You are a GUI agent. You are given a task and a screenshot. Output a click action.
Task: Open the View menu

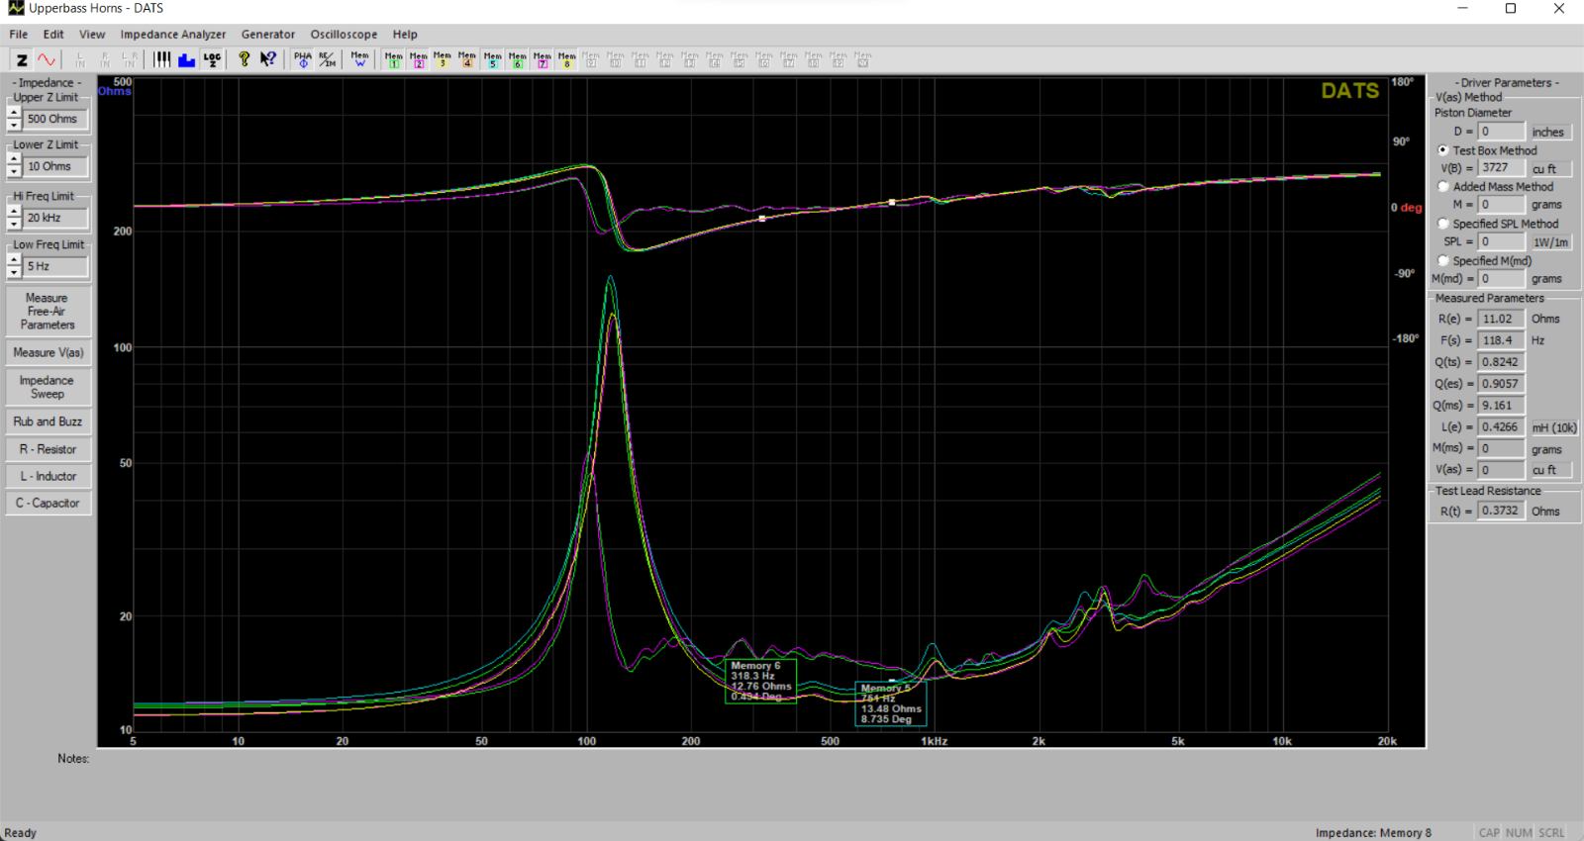pyautogui.click(x=92, y=34)
